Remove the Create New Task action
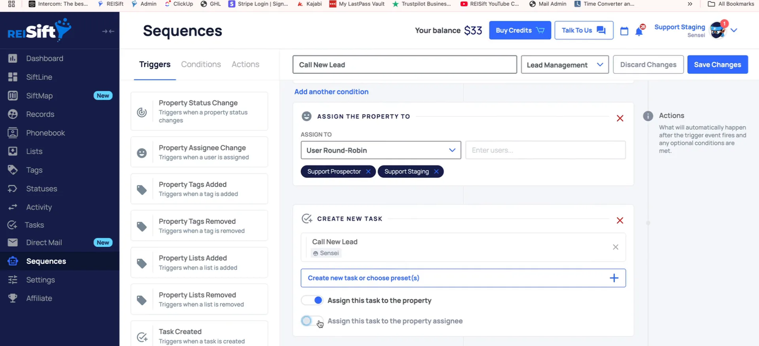The height and width of the screenshot is (346, 759). pyautogui.click(x=620, y=220)
